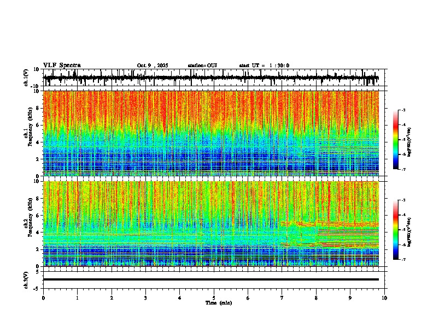
Task: Click the '8' kHz tick on ch.1 spectrogram
Action: (x=38, y=108)
